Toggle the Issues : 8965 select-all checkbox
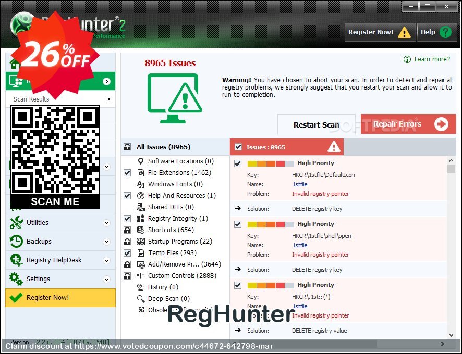The width and height of the screenshot is (462, 354). click(x=238, y=147)
